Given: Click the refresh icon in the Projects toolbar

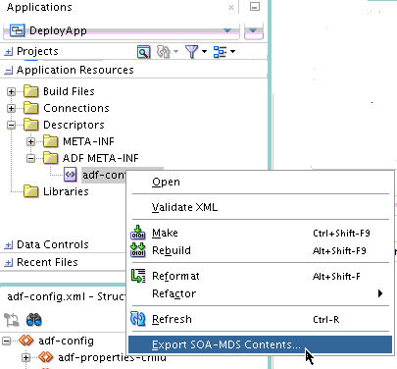Looking at the screenshot, I should pyautogui.click(x=164, y=52).
